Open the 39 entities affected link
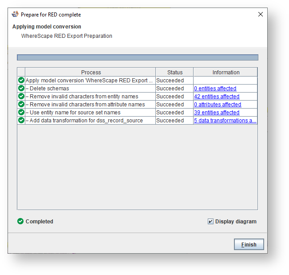The image size is (289, 275). pyautogui.click(x=217, y=113)
